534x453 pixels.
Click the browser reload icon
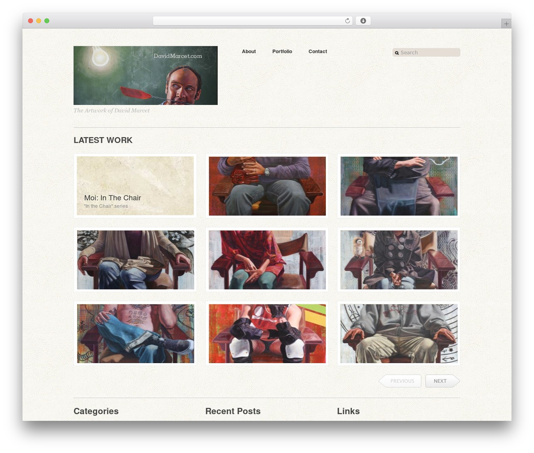coord(347,21)
